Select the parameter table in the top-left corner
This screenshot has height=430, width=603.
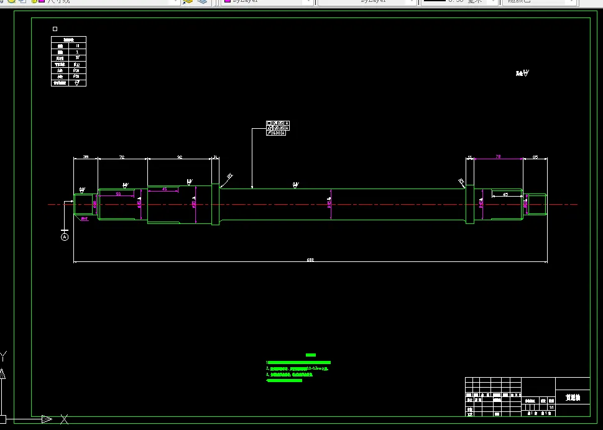69,61
